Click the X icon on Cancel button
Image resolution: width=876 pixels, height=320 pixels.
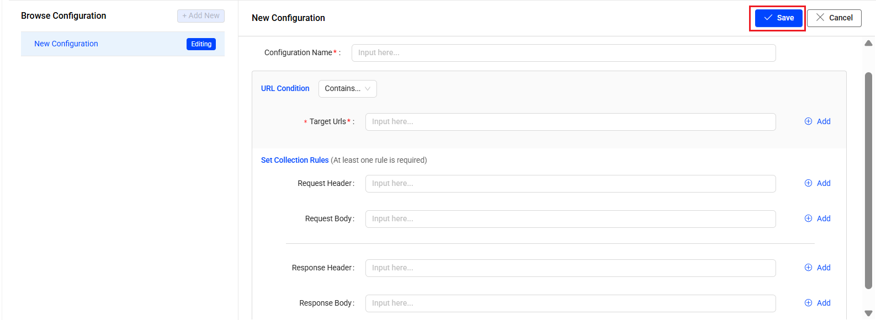(820, 18)
